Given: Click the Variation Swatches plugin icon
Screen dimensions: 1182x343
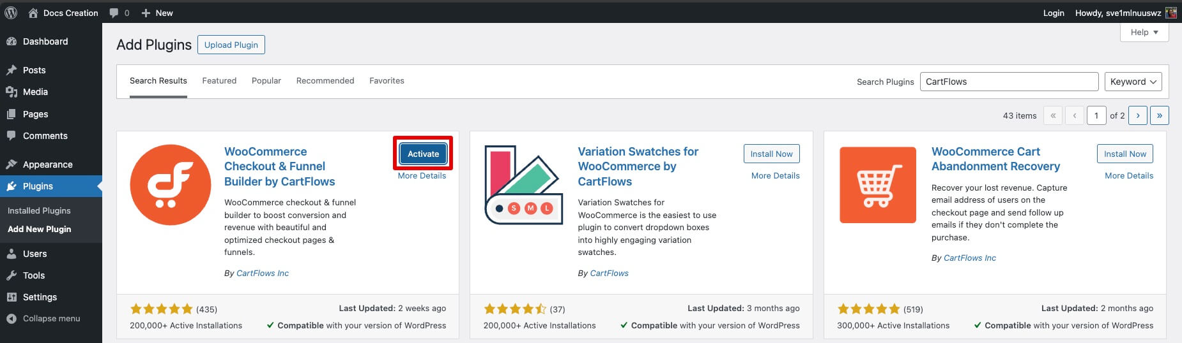Looking at the screenshot, I should click(x=523, y=185).
